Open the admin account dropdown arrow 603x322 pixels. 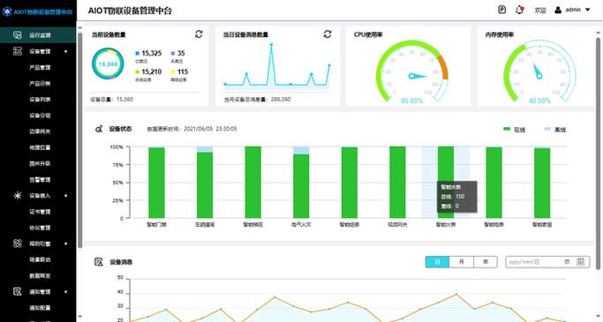pos(588,10)
